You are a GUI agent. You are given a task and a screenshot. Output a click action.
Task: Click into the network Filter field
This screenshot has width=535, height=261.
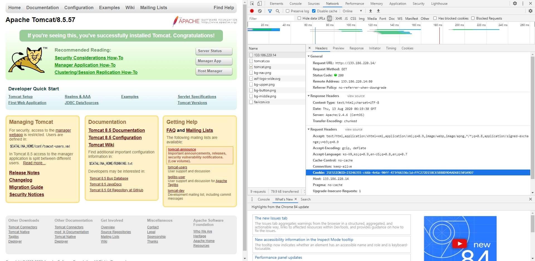[271, 18]
